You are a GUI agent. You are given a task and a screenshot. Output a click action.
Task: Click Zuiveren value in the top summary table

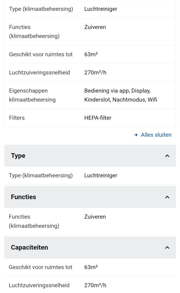pos(95,27)
